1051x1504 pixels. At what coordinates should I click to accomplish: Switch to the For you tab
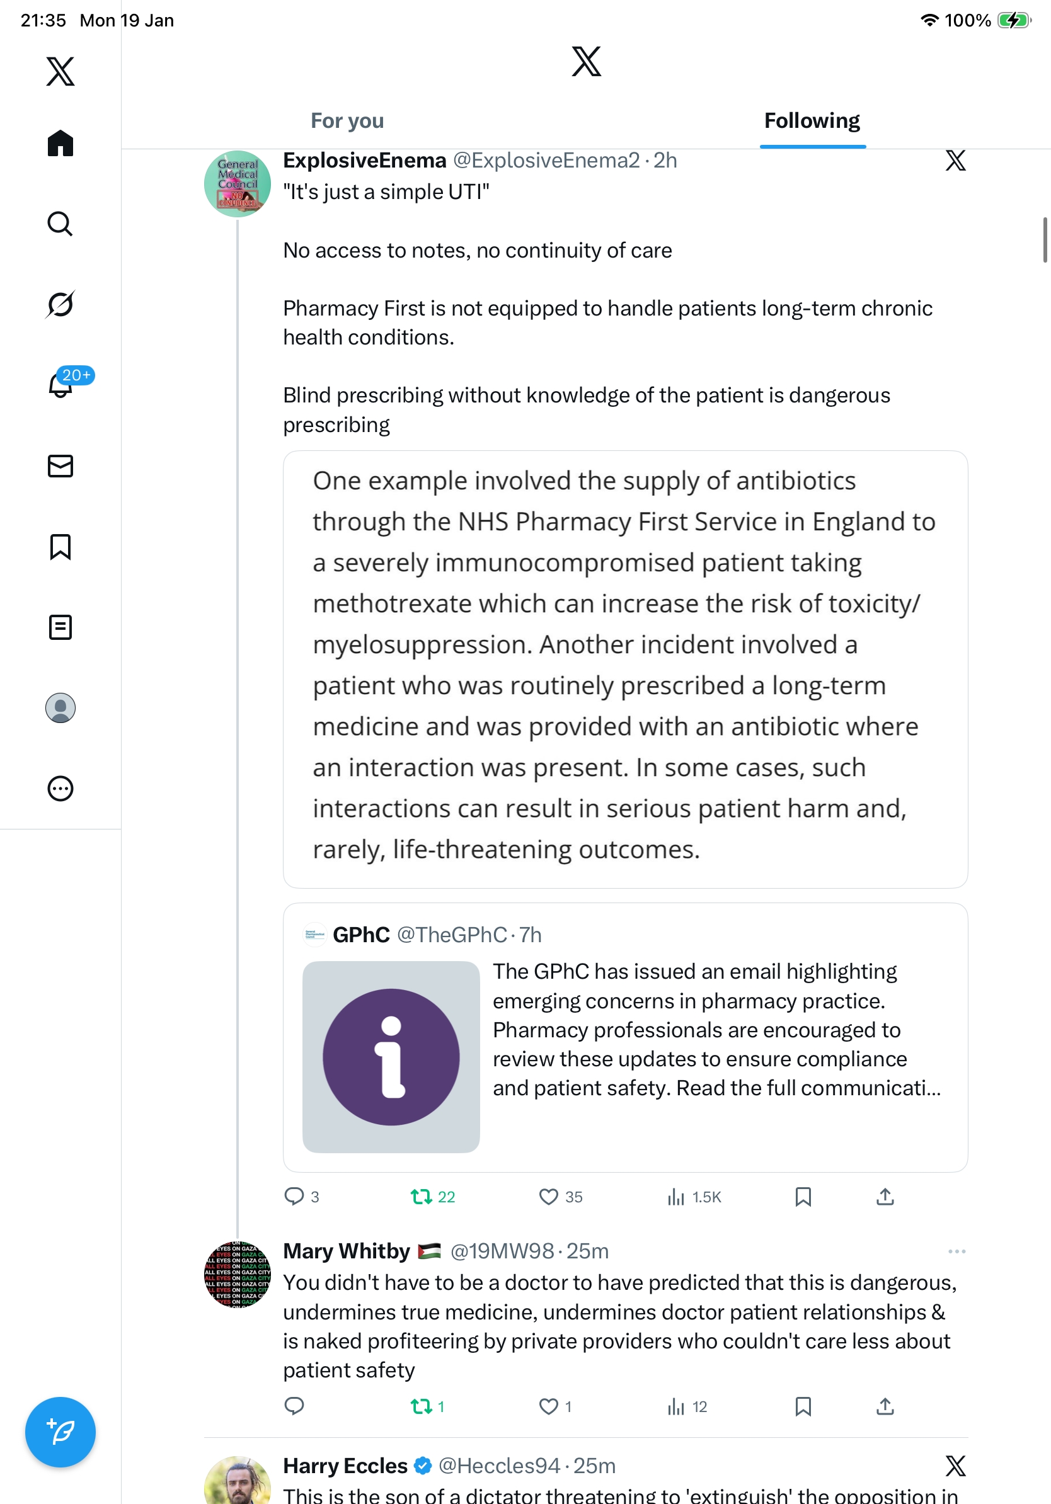(347, 121)
